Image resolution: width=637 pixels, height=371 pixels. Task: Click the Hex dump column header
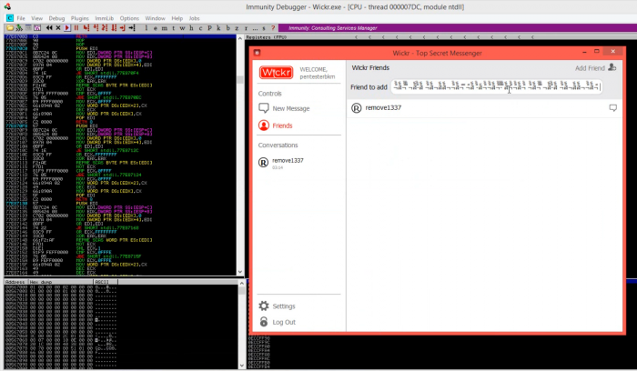tap(60, 282)
